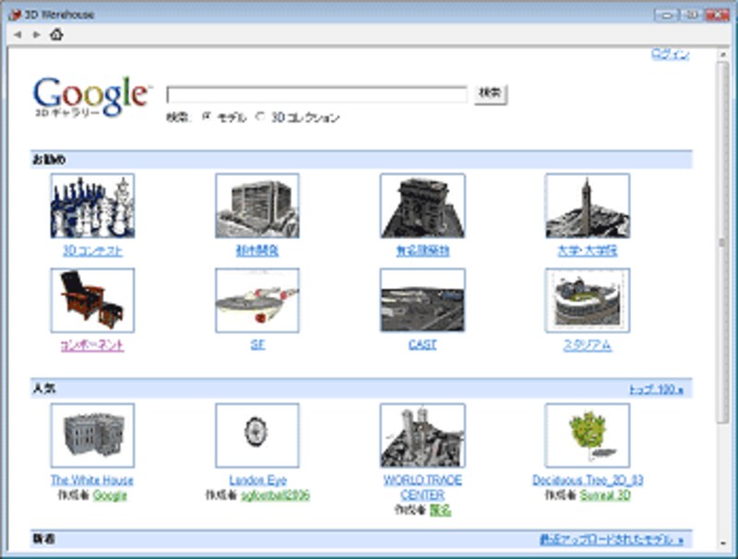Select the 3D collections radio button
Screen dimensions: 738x559
(x=260, y=116)
